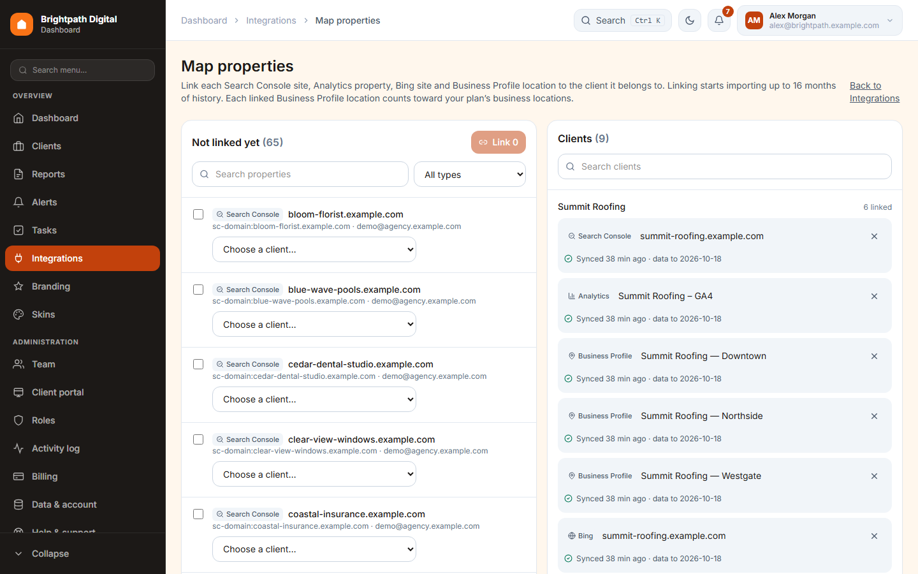Screen dimensions: 918x574
Task: Unlink Summit Roofing — Northside with X
Action: click(x=875, y=416)
